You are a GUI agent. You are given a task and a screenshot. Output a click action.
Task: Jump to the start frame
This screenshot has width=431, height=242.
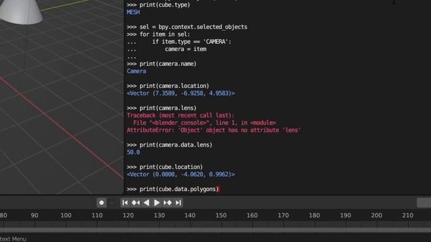point(125,203)
